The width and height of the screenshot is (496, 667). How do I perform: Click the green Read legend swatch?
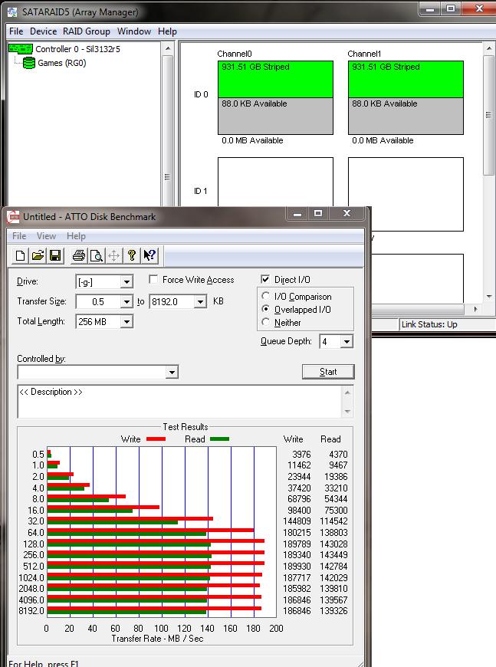pyautogui.click(x=219, y=439)
